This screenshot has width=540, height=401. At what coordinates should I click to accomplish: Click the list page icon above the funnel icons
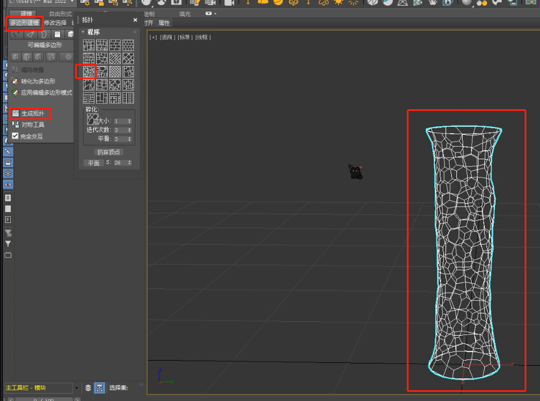pos(8,220)
